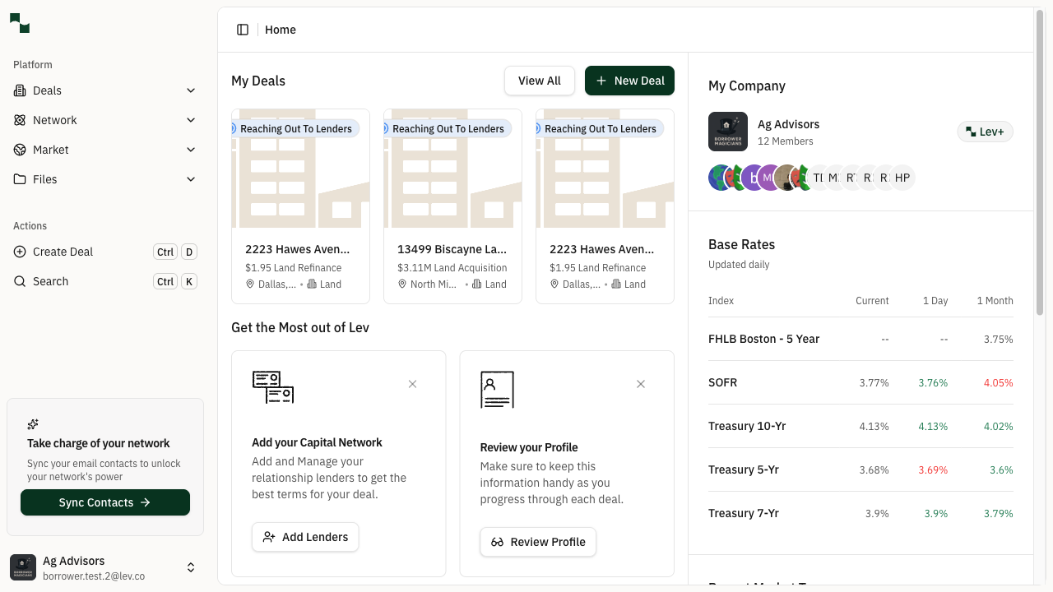Screen dimensions: 1053x592
Task: Select the Lev+ badge on Ag Advisors
Action: (985, 132)
